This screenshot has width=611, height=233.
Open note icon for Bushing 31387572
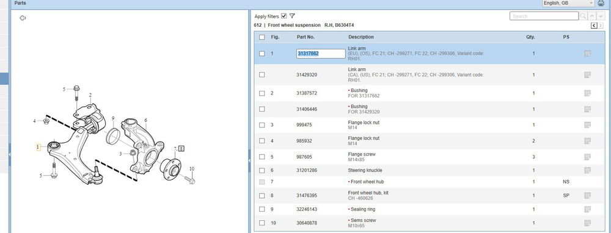588,93
